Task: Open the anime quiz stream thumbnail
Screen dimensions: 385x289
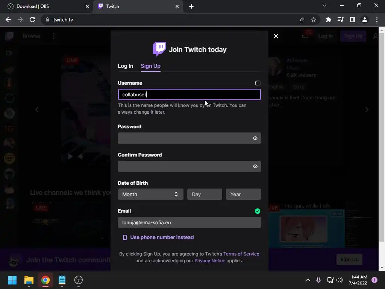Action: pos(307,228)
